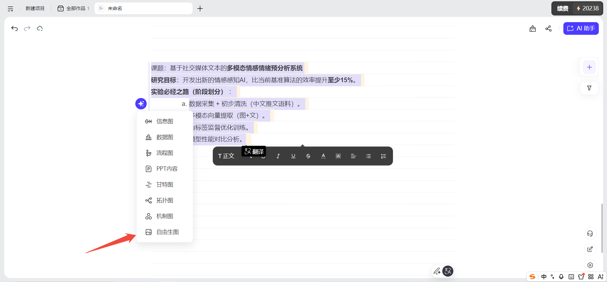Choose PPT内容 from the generate menu
This screenshot has height=282, width=607.
(165, 169)
